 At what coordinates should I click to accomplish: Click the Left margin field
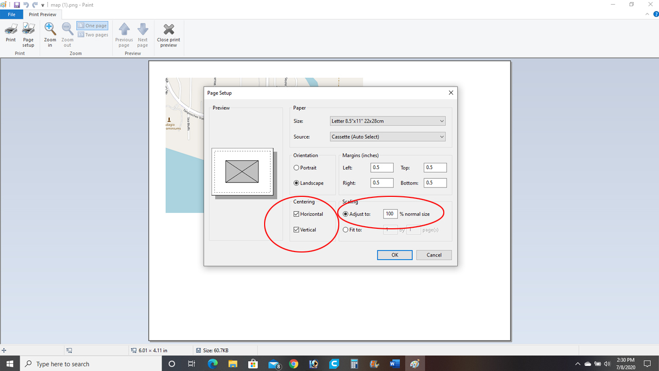click(382, 167)
